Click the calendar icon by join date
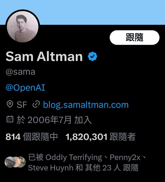Viewport: 165px width, 182px height. (10, 119)
